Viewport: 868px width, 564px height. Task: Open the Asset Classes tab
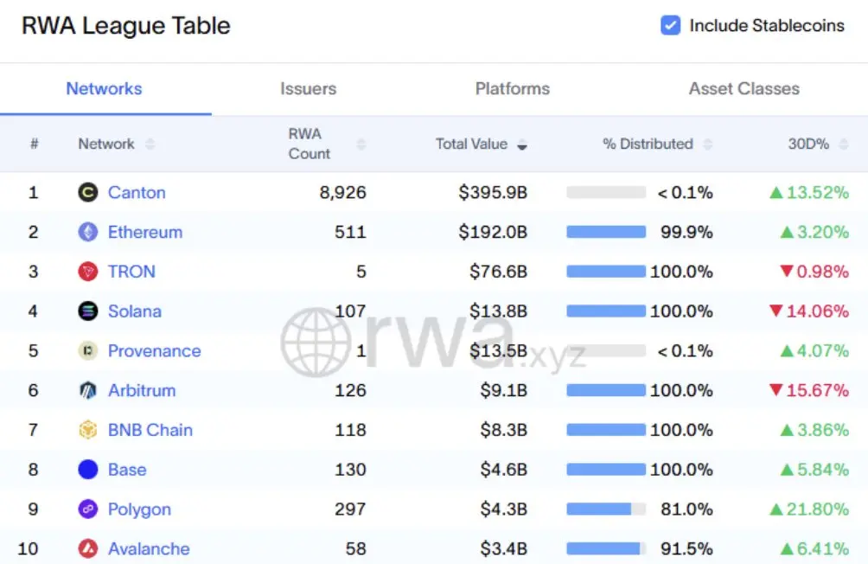click(744, 88)
